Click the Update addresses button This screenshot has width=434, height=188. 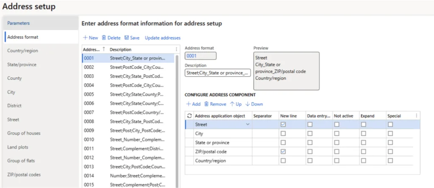(x=162, y=38)
